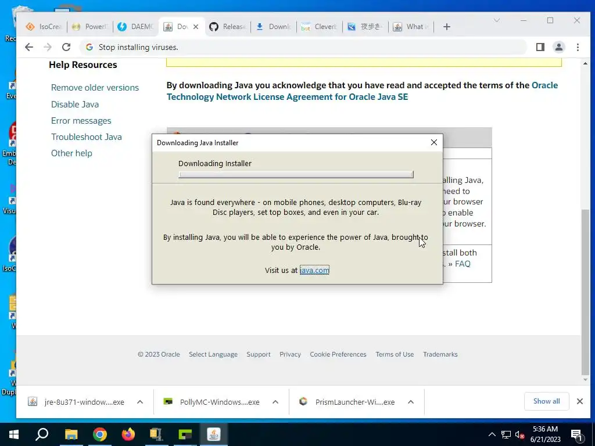This screenshot has width=595, height=446.
Task: Open the green-black app on taskbar
Action: pyautogui.click(x=185, y=434)
